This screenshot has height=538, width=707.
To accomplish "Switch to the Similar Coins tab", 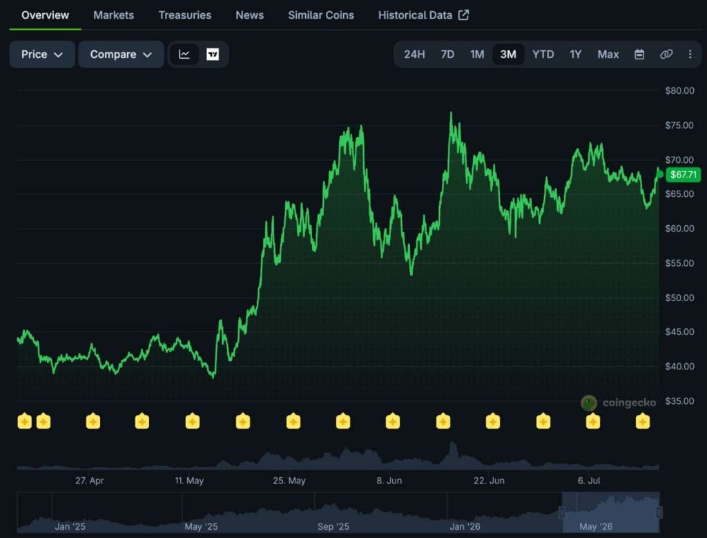I will 321,15.
